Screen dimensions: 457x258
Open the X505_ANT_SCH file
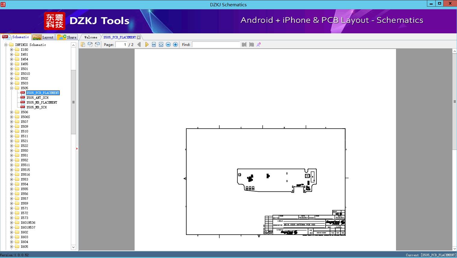click(x=37, y=98)
